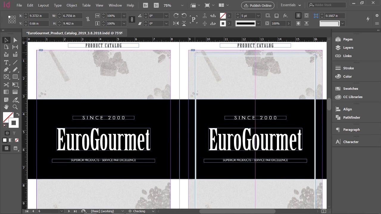Flip vertical in Control panel

[x=184, y=23]
